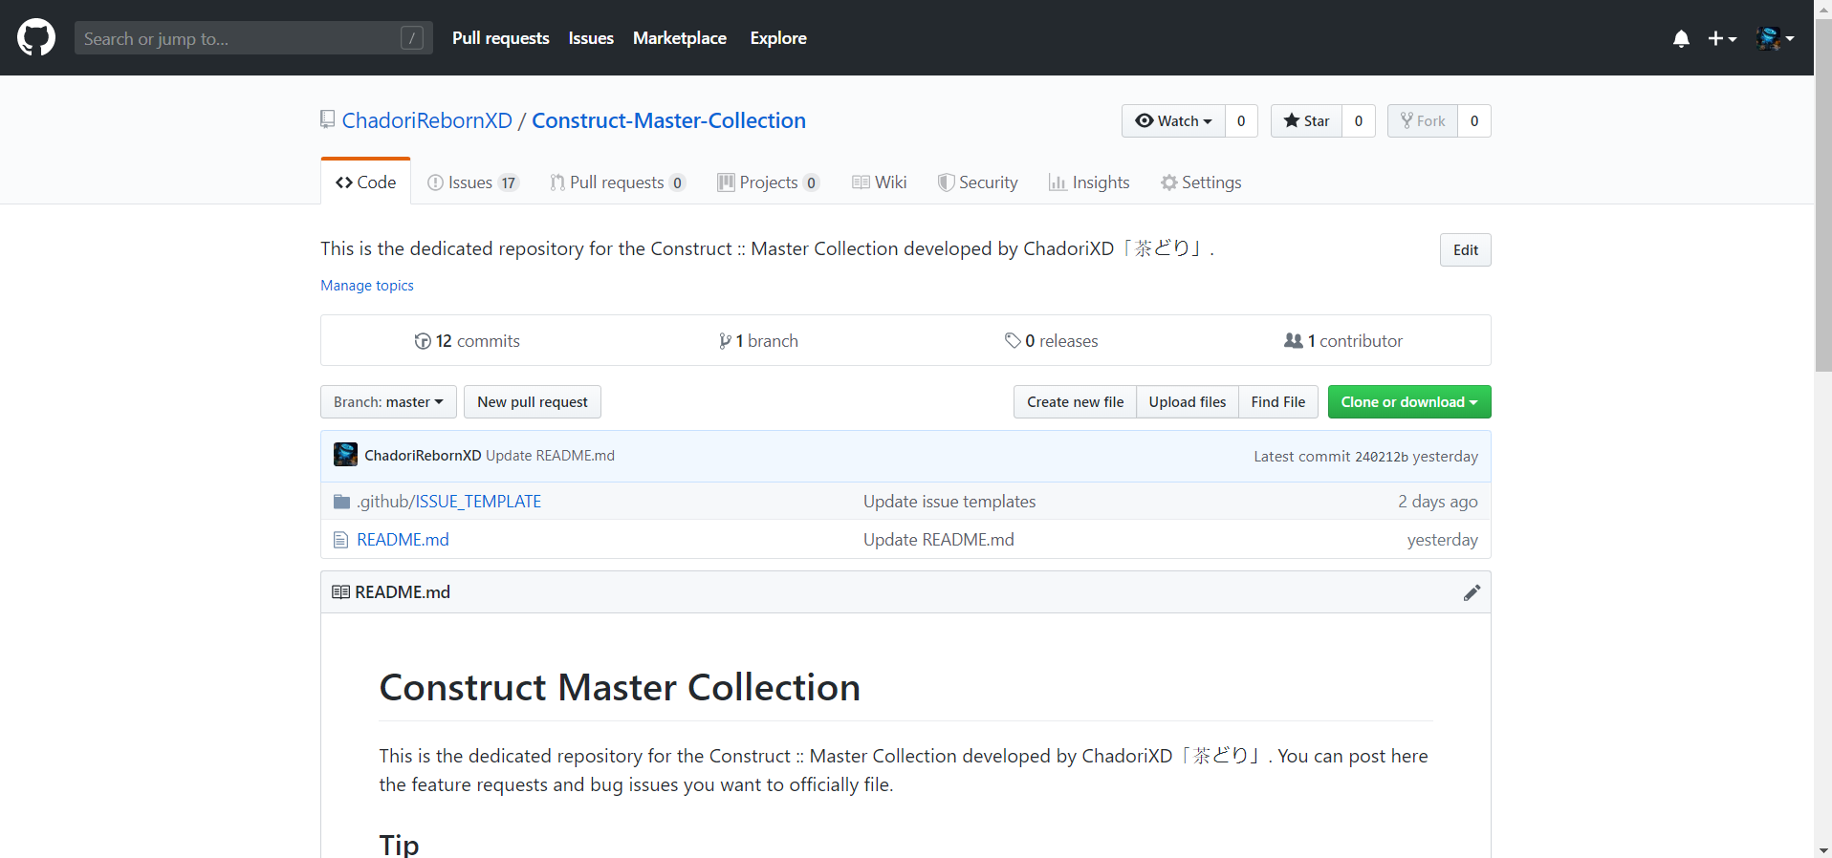
Task: Star this repository
Action: [1306, 120]
